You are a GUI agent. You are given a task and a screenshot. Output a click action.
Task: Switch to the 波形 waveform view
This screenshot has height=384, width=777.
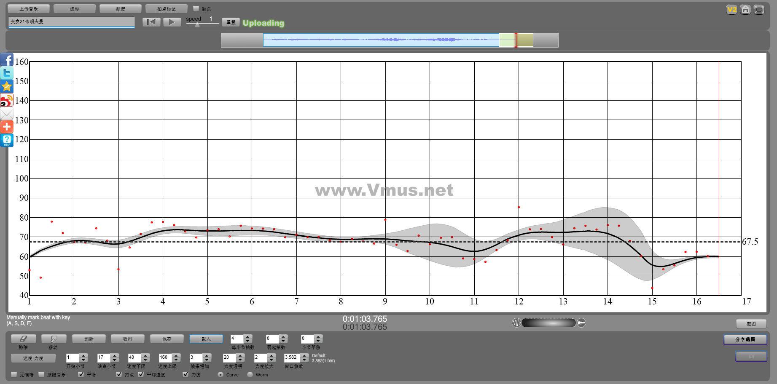coord(75,8)
